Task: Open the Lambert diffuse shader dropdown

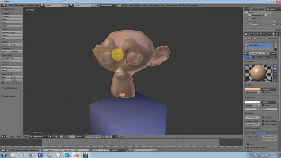Action: (x=269, y=89)
